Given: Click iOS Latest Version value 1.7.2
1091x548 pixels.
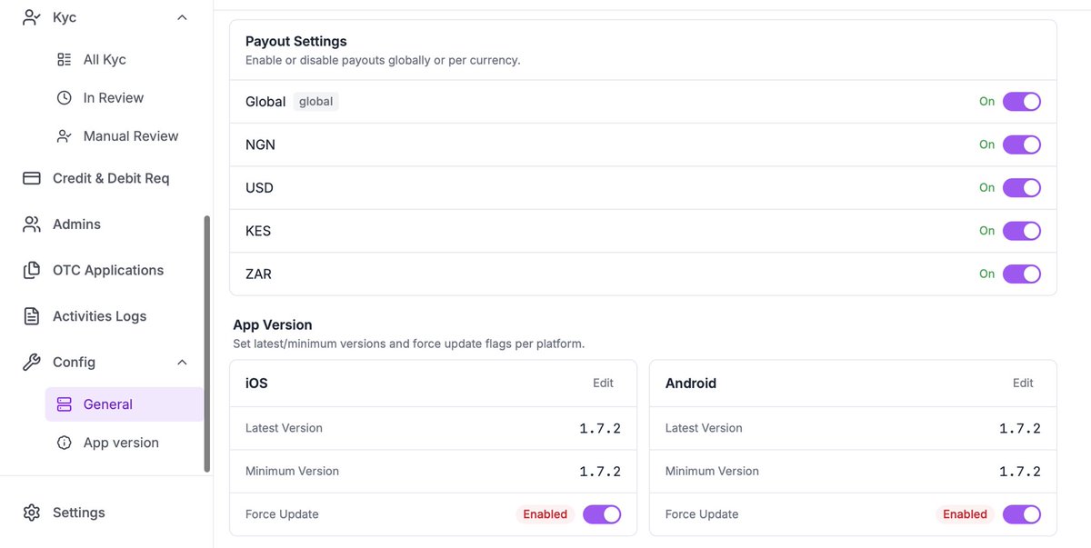Looking at the screenshot, I should point(600,428).
